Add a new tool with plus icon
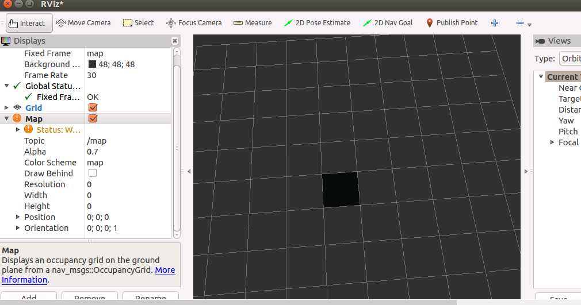The height and width of the screenshot is (305, 581). click(x=495, y=23)
